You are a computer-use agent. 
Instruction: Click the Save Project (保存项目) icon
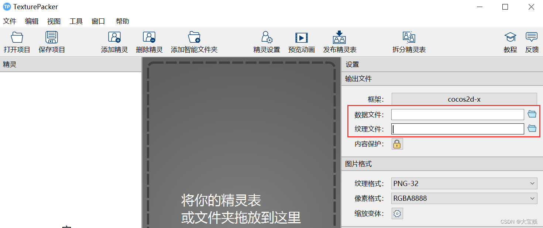tap(52, 38)
